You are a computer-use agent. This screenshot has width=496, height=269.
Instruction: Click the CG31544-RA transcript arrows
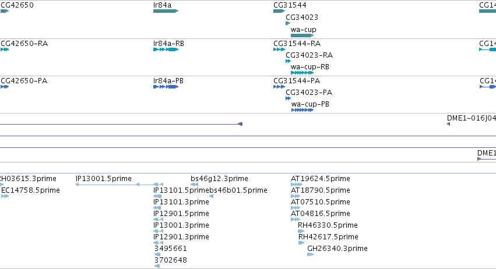click(279, 49)
